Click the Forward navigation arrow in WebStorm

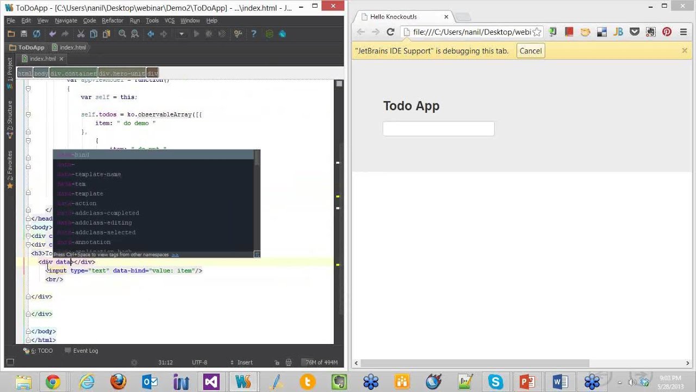click(x=163, y=34)
